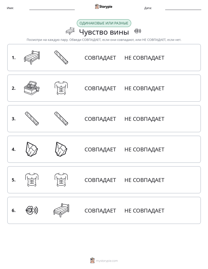Open the mystorypie.com footer link
Viewport: 208px width, 269px height.
tap(104, 261)
